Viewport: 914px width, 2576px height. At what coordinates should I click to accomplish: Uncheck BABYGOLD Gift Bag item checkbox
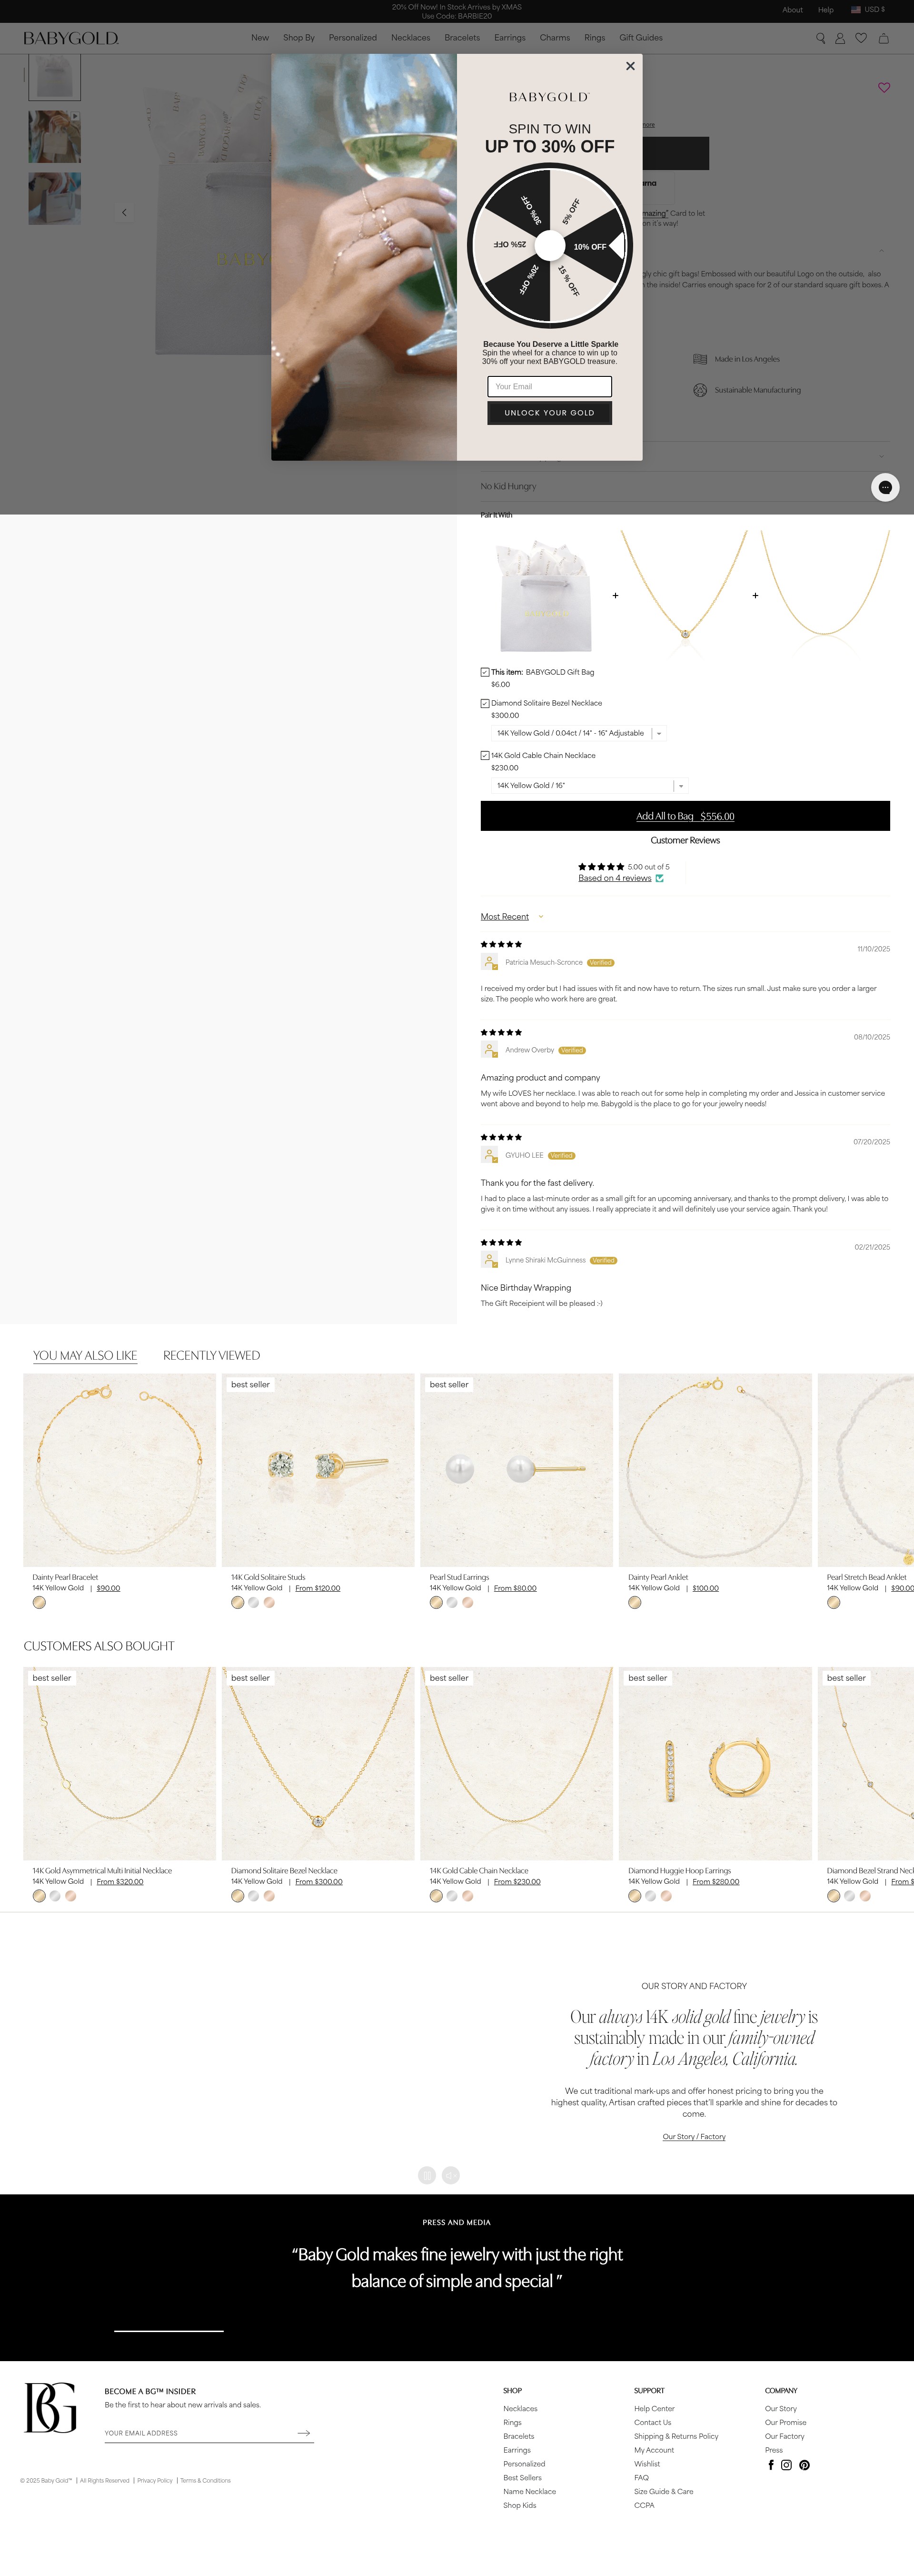[485, 672]
